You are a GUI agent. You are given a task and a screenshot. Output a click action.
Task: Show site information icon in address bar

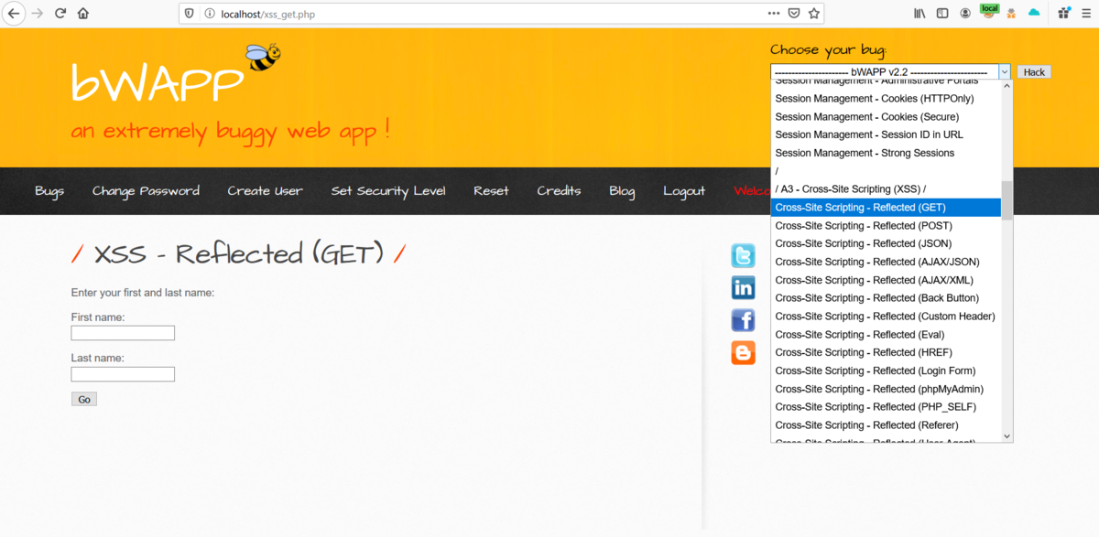(x=209, y=14)
